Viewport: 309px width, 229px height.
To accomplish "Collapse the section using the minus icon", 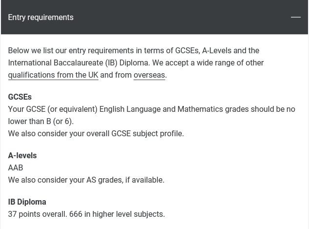I will coord(296,18).
